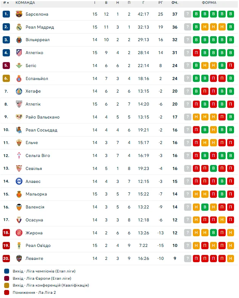Click Barcelona's gray question-mark upcoming match badge

tap(188, 14)
